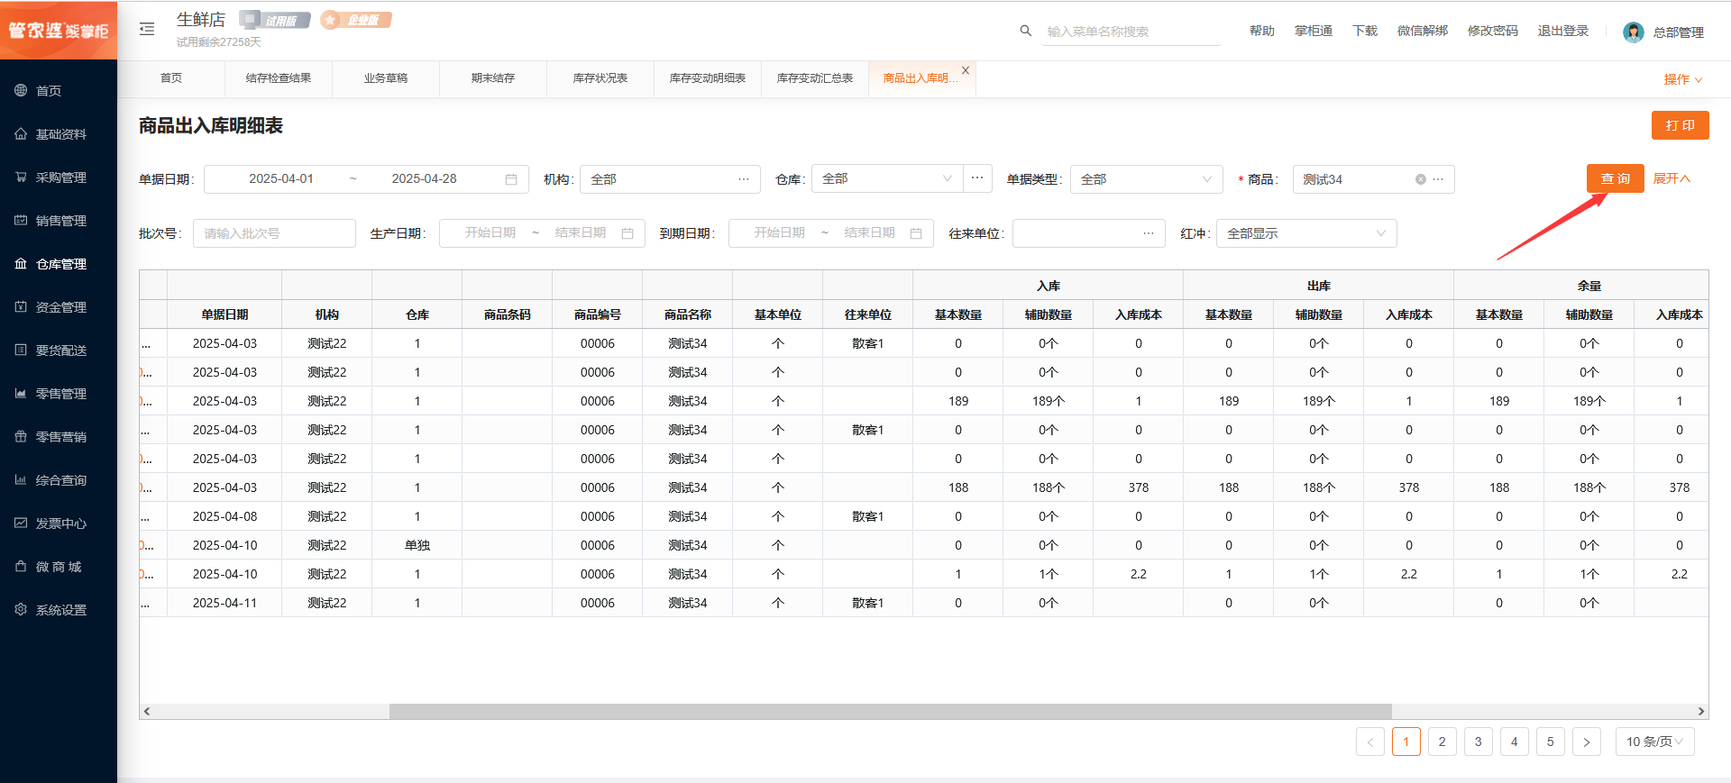Open 仓库 selector ellipsis button
1731x783 pixels.
pyautogui.click(x=977, y=178)
